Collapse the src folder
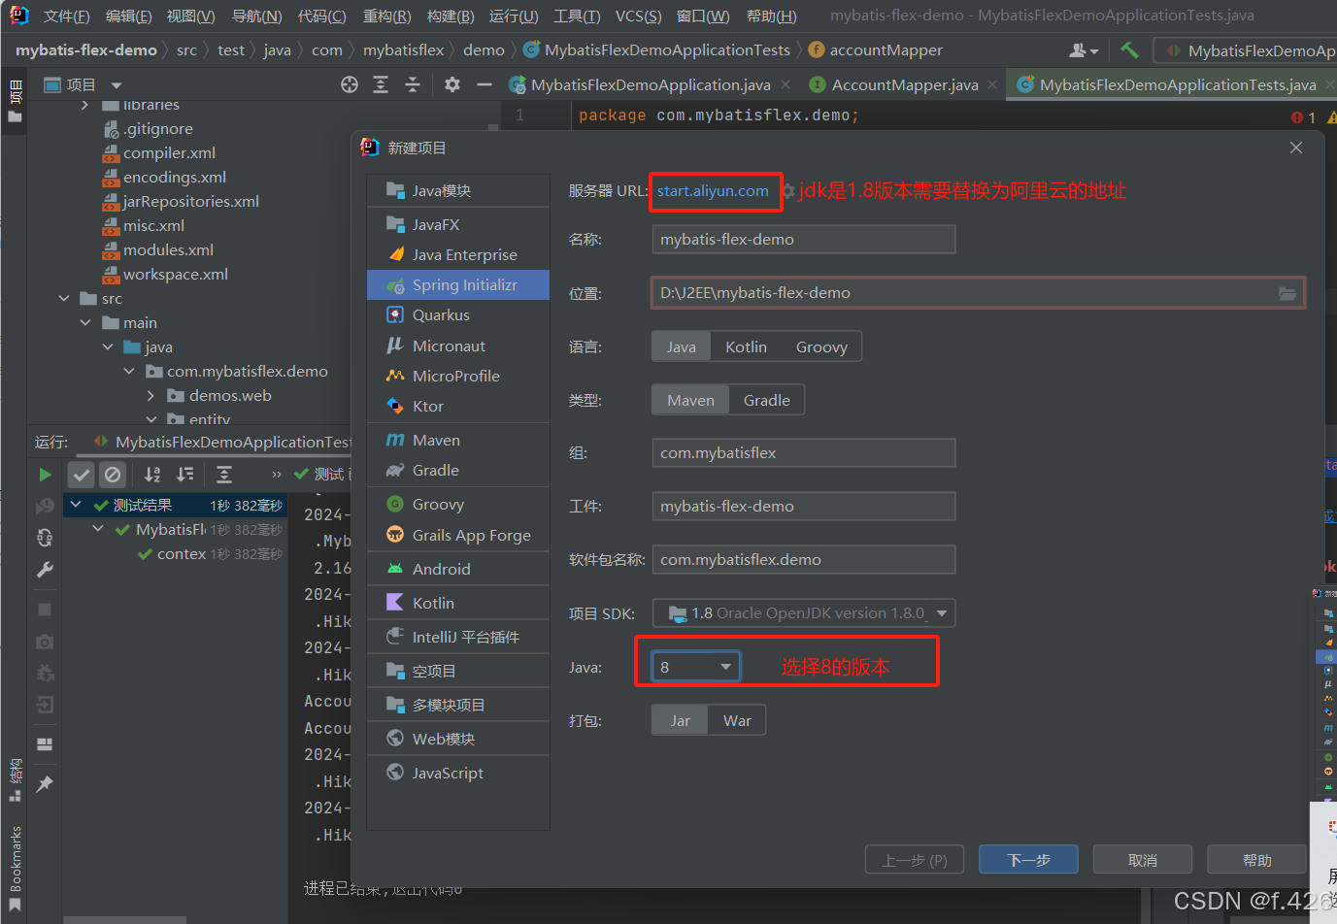 [x=64, y=299]
